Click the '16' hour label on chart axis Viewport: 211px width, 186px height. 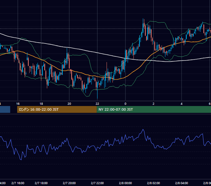[x=18, y=104]
